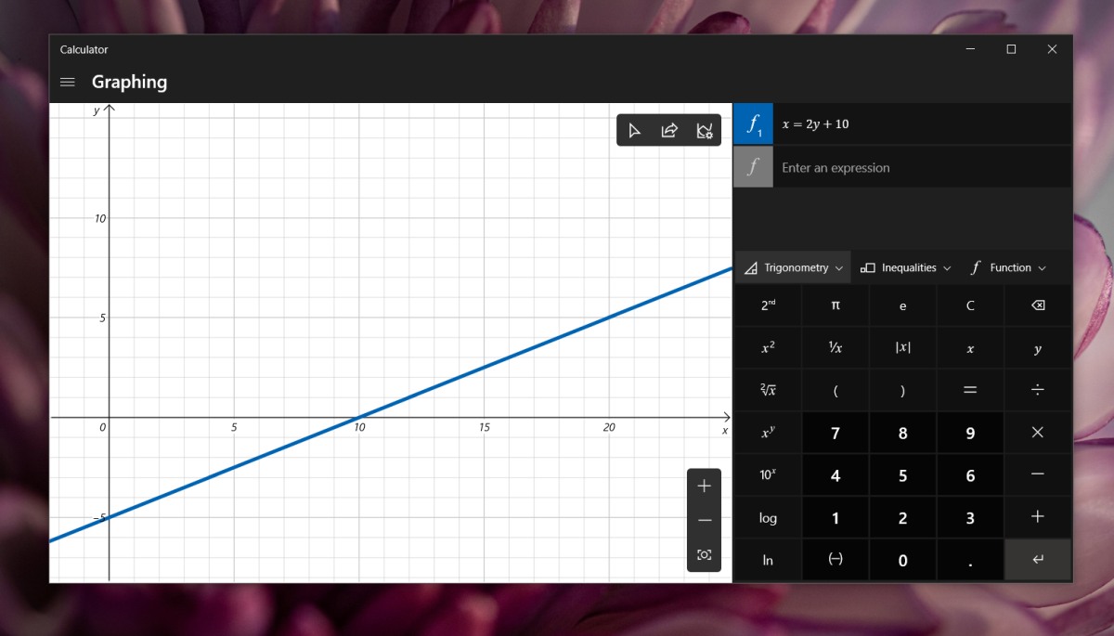Expand the Function dropdown
This screenshot has height=636, width=1114.
coord(1008,267)
